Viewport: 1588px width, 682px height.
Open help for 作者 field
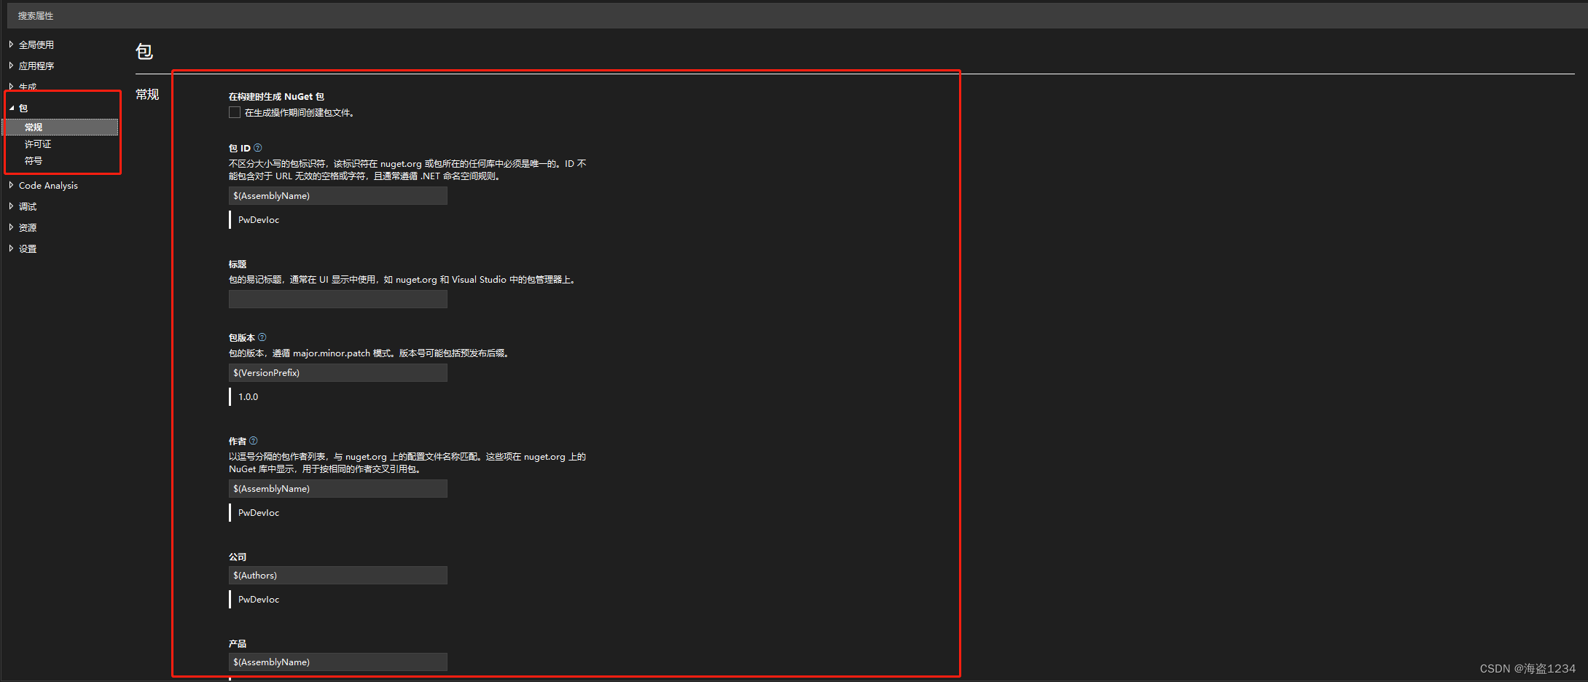click(x=253, y=440)
